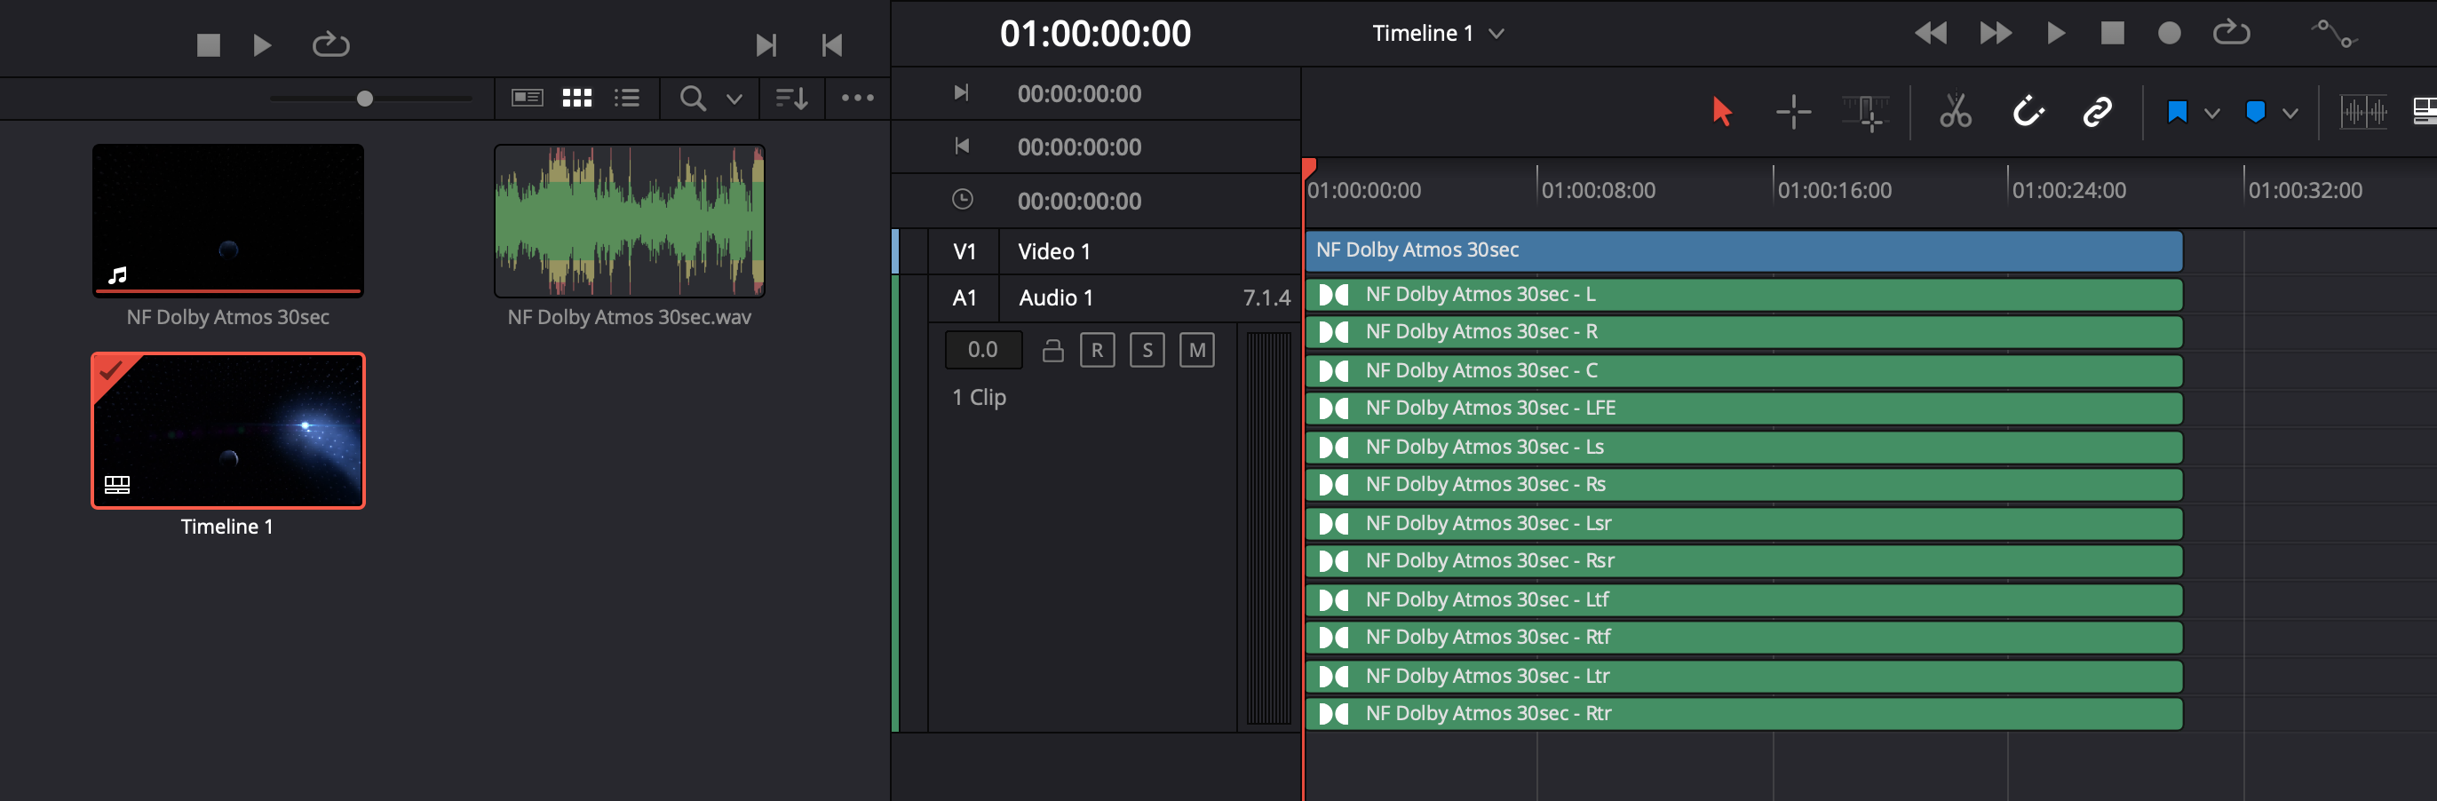
Task: Open the media pool options menu
Action: pyautogui.click(x=857, y=98)
